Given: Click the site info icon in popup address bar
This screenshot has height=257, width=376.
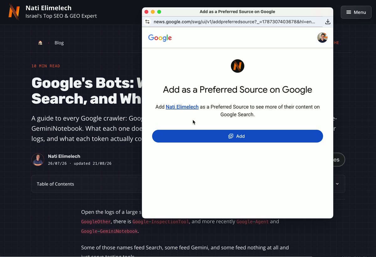Looking at the screenshot, I should pyautogui.click(x=147, y=22).
